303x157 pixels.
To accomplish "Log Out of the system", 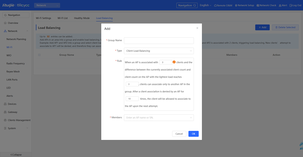I will point(295,6).
